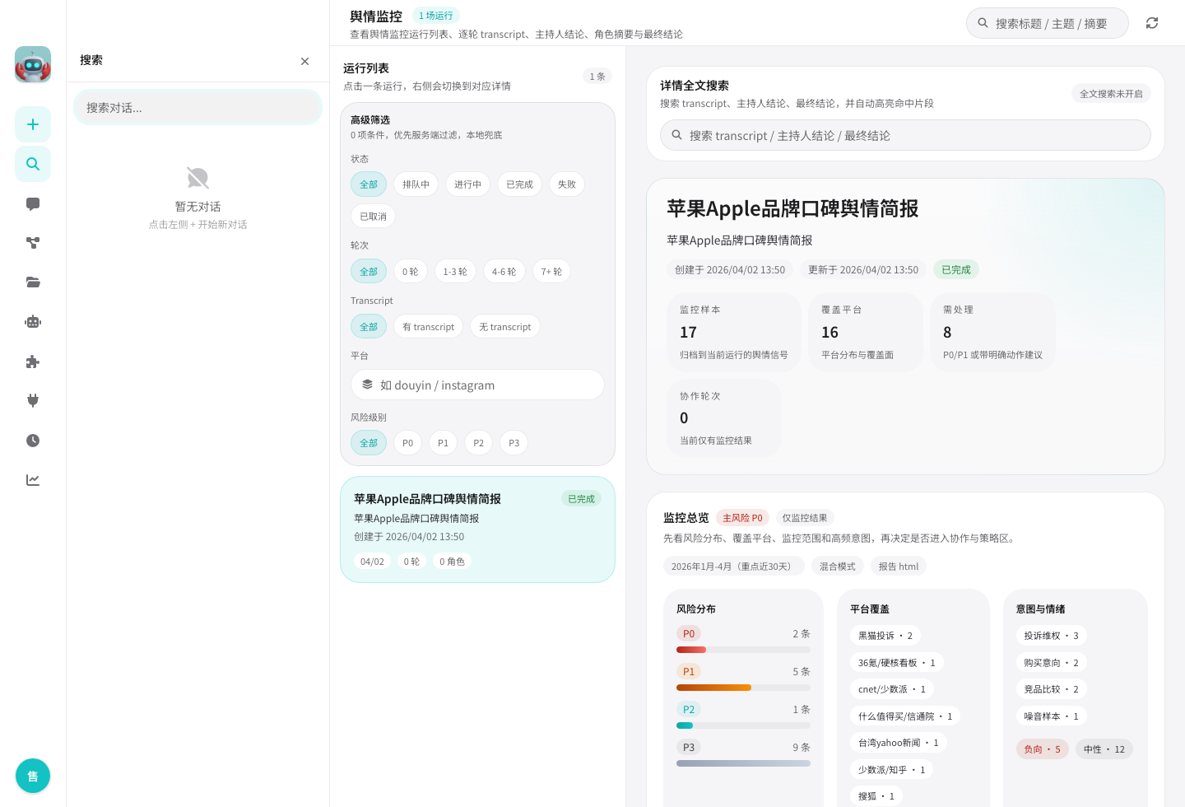
Task: Open the 苹果Apple品牌口碑舆情简报 run card
Action: pos(477,529)
